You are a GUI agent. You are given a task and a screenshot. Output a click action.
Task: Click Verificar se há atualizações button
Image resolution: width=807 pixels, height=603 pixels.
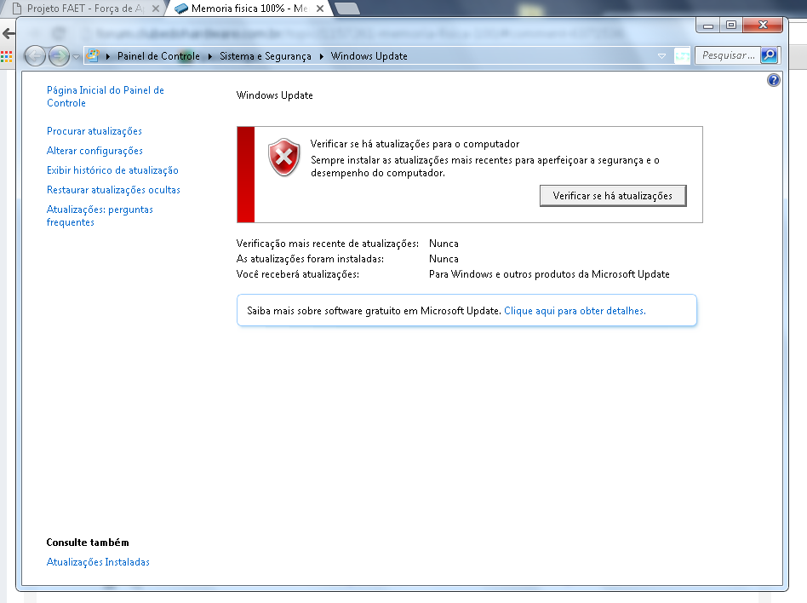tap(612, 196)
